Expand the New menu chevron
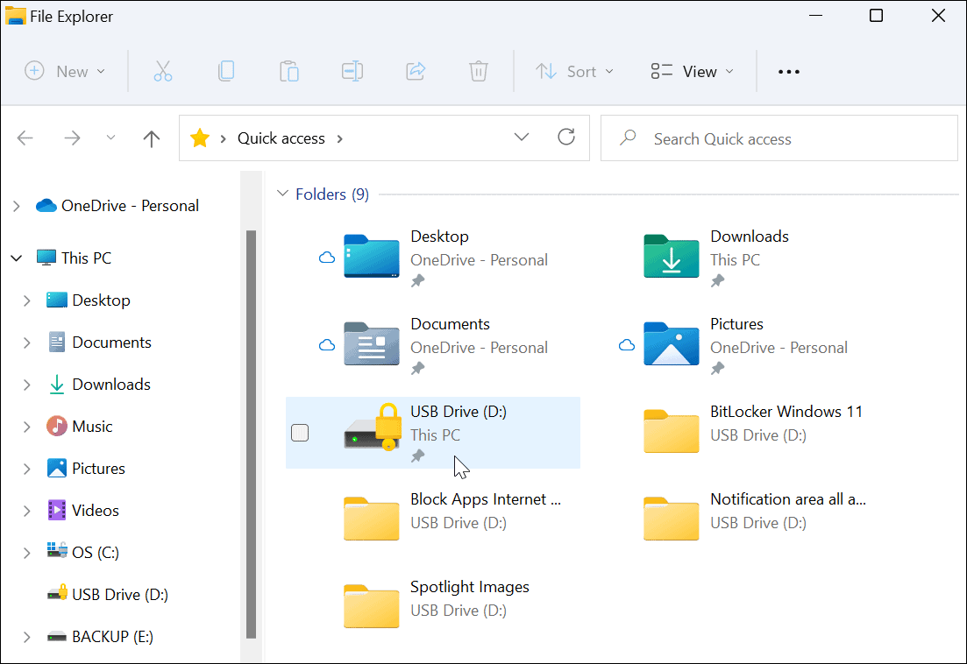This screenshot has width=967, height=664. point(100,71)
